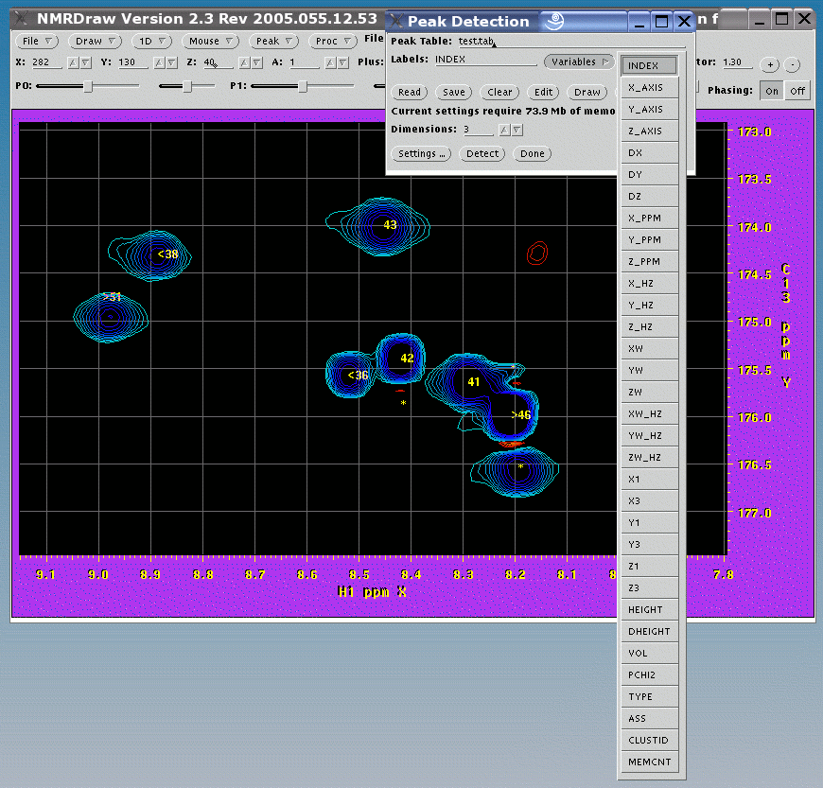The height and width of the screenshot is (788, 823).
Task: Click the Detect button
Action: (482, 154)
